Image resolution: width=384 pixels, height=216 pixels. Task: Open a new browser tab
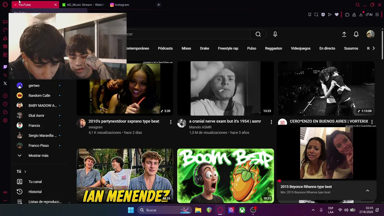(x=159, y=5)
